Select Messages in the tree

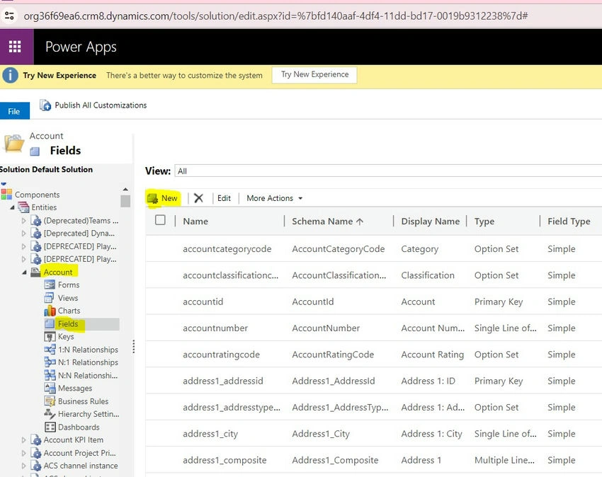(75, 389)
